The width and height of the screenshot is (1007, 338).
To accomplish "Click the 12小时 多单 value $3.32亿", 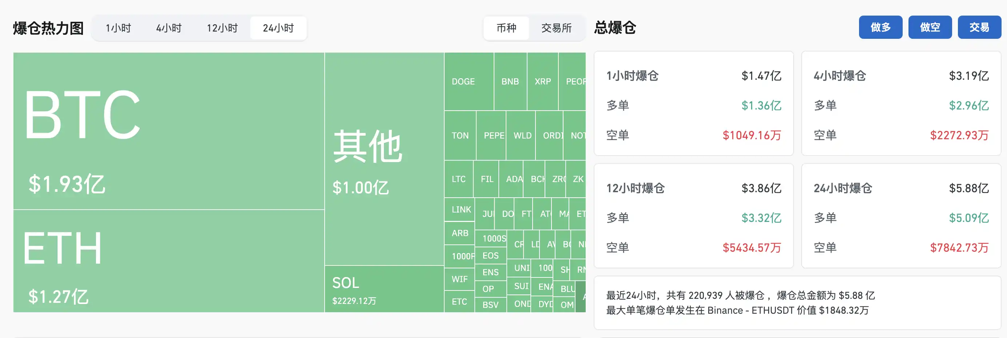I will click(x=761, y=218).
